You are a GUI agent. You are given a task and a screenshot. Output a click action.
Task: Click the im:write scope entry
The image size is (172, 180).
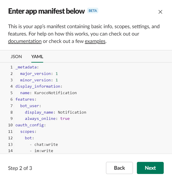click(x=44, y=151)
